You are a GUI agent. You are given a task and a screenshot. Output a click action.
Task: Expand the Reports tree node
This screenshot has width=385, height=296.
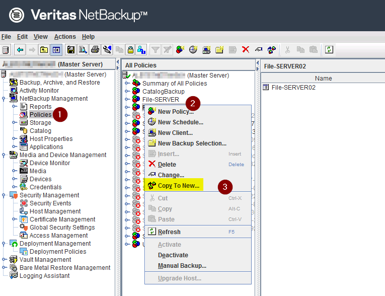point(14,107)
